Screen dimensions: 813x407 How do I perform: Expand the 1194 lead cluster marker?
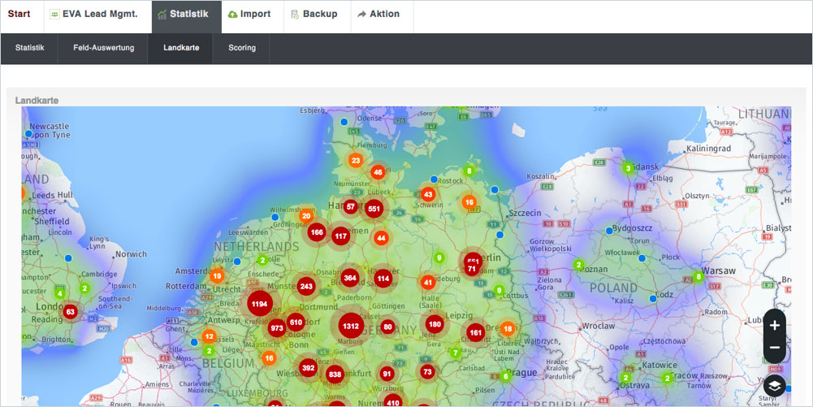coord(259,305)
